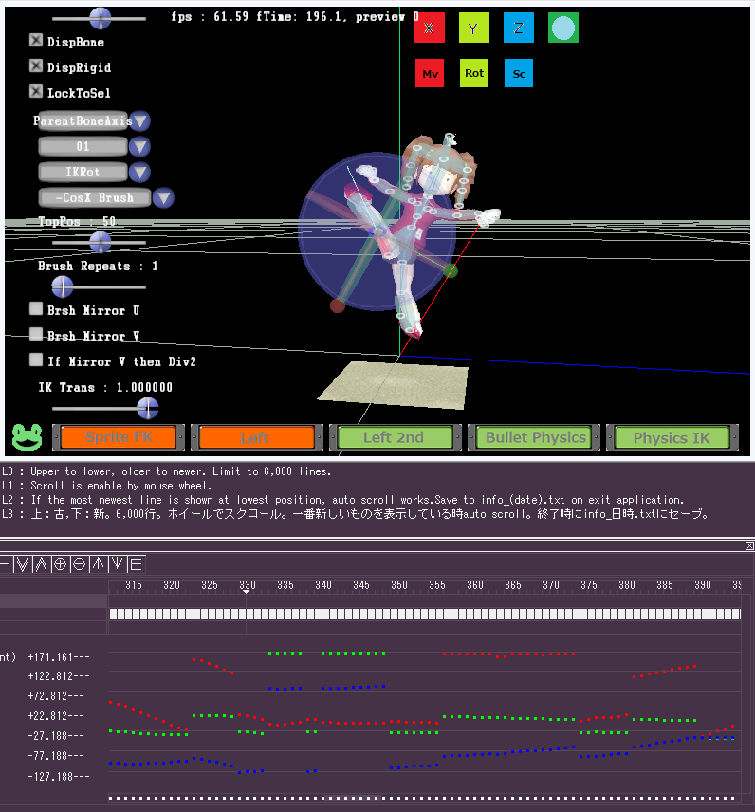This screenshot has width=755, height=812.
Task: Disable the LockToSel checkbox
Action: [36, 92]
